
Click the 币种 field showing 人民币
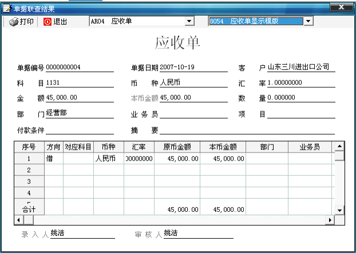tap(193, 83)
